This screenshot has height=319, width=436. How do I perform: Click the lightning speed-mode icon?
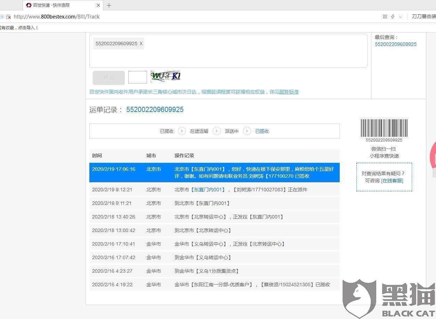[x=393, y=17]
